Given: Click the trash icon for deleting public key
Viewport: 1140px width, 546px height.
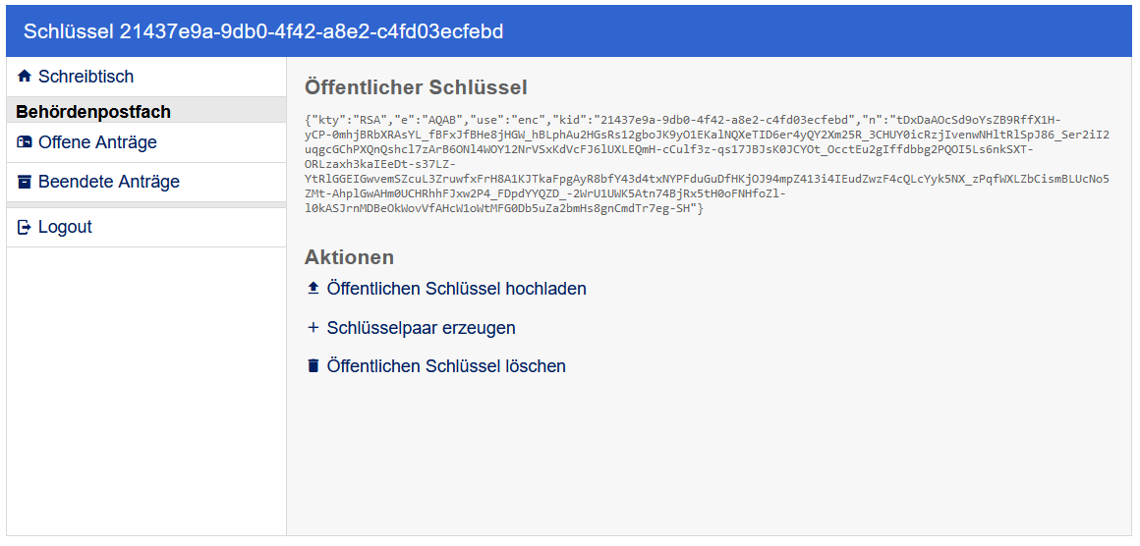Looking at the screenshot, I should pyautogui.click(x=313, y=366).
